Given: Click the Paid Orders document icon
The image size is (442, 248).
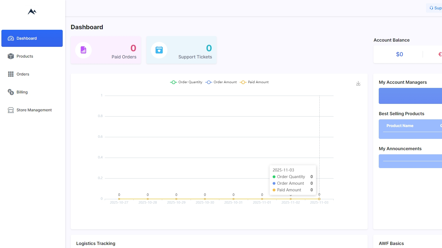Looking at the screenshot, I should [83, 50].
